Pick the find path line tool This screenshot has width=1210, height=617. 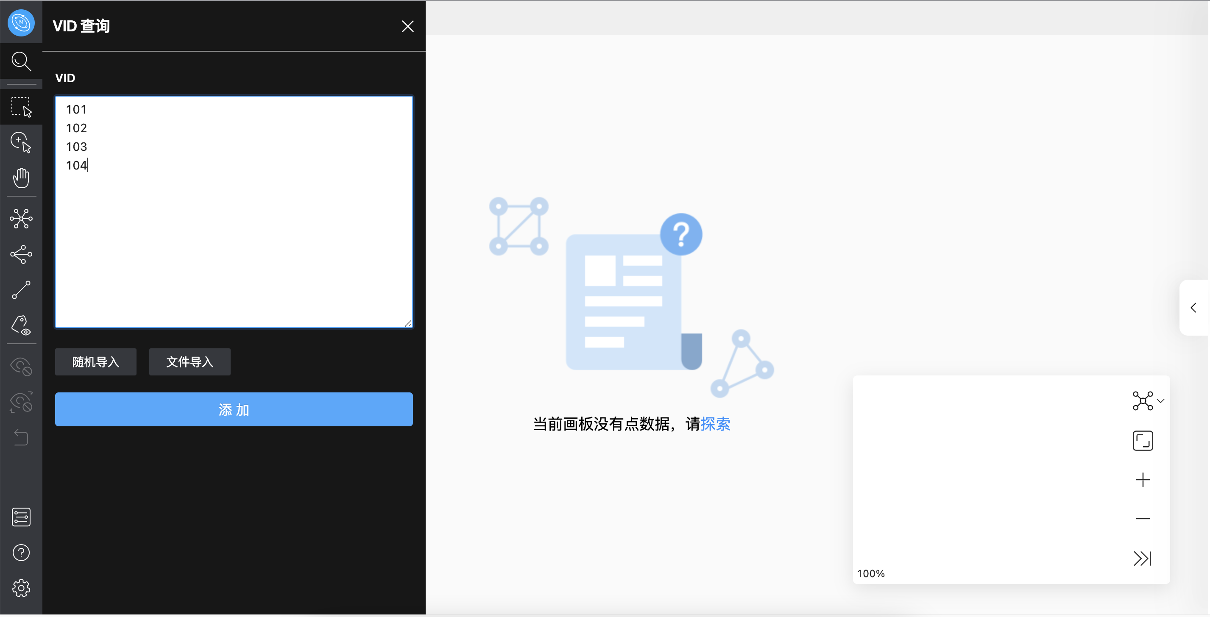pyautogui.click(x=21, y=290)
